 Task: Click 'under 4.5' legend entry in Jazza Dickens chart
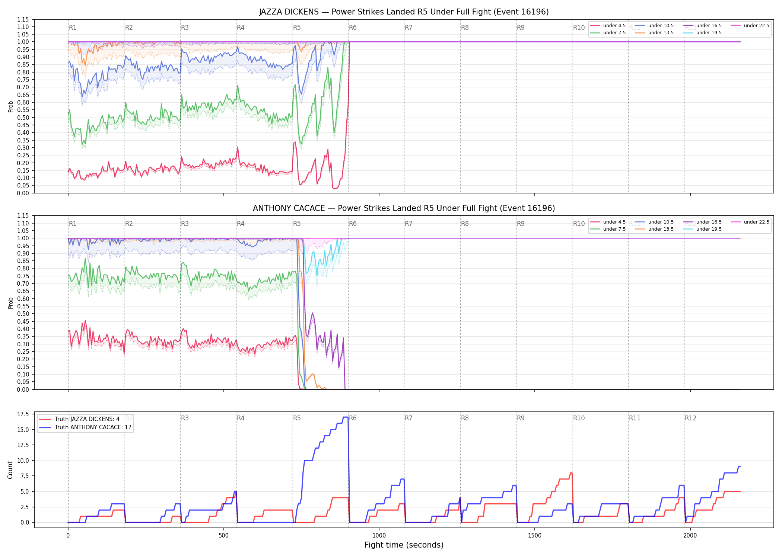pos(608,26)
